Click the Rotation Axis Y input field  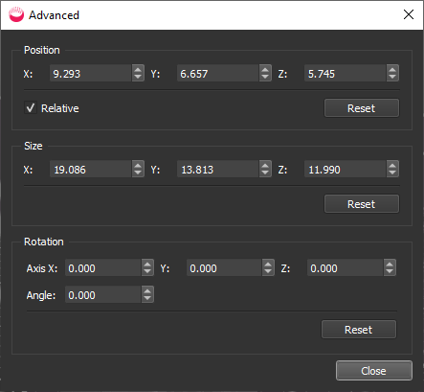tap(225, 267)
